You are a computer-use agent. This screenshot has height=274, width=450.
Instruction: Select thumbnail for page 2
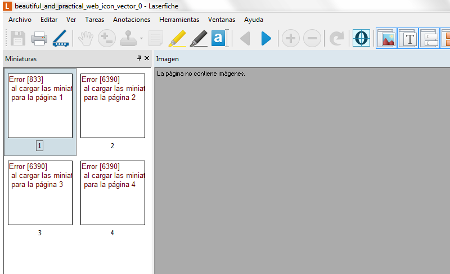click(x=113, y=106)
